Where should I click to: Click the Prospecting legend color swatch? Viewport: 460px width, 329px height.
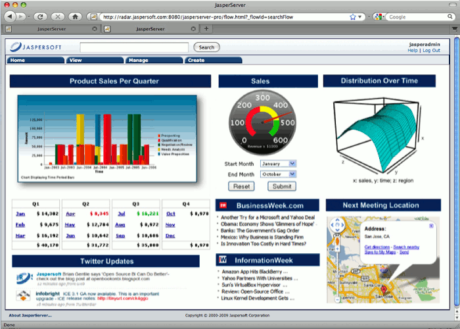[x=159, y=136]
